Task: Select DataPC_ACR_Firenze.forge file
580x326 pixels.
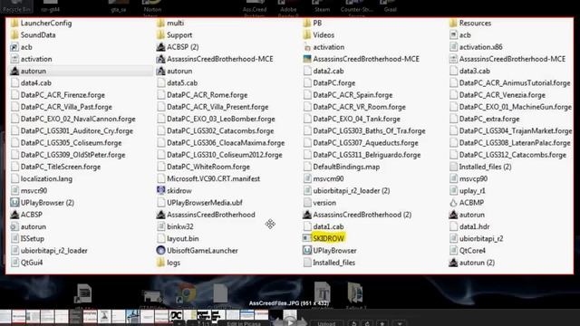Action: click(63, 95)
